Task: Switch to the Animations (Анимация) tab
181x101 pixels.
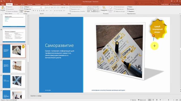Action: (38, 4)
